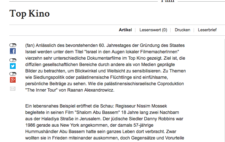Image resolution: width=225 pixels, height=142 pixels.
Task: Share article via the Twitter bird icon
Action: click(x=13, y=66)
